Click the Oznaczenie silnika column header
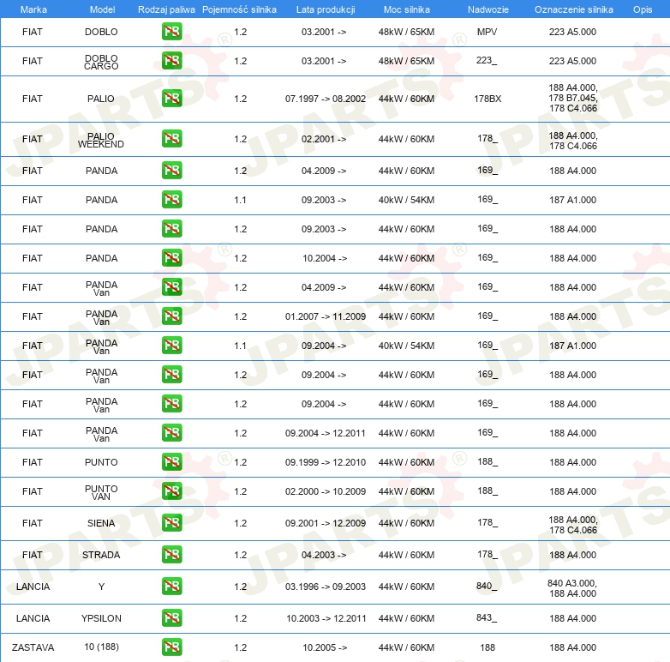The width and height of the screenshot is (670, 662). pos(573,9)
